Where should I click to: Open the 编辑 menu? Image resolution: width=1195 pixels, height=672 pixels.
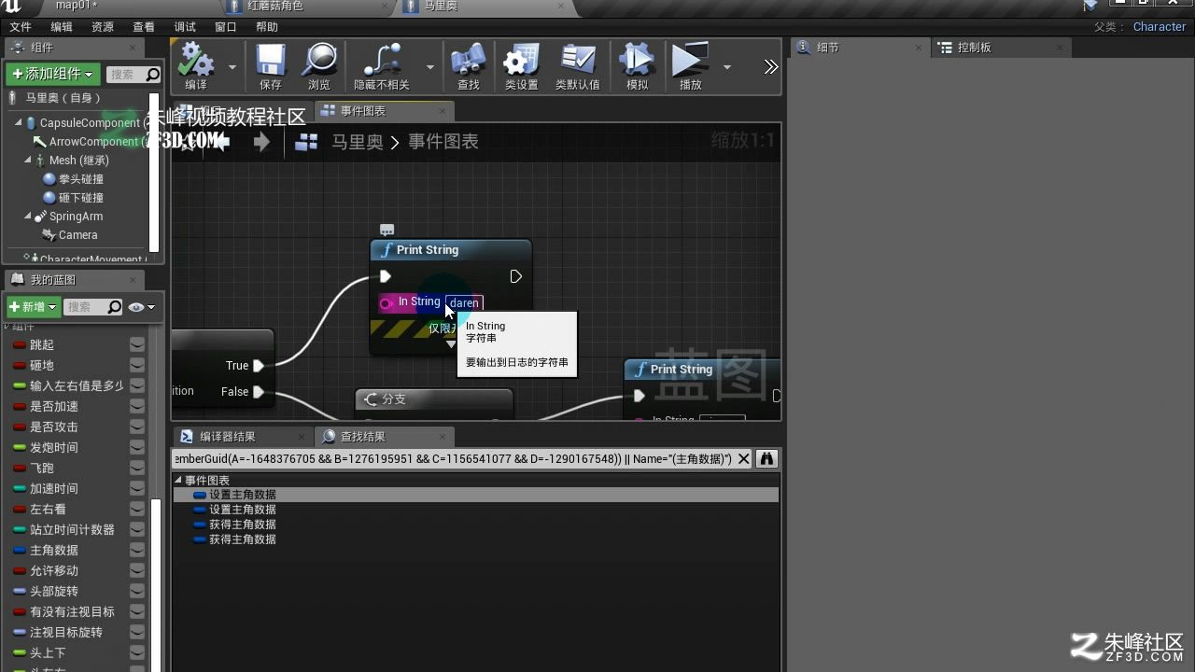tap(61, 27)
